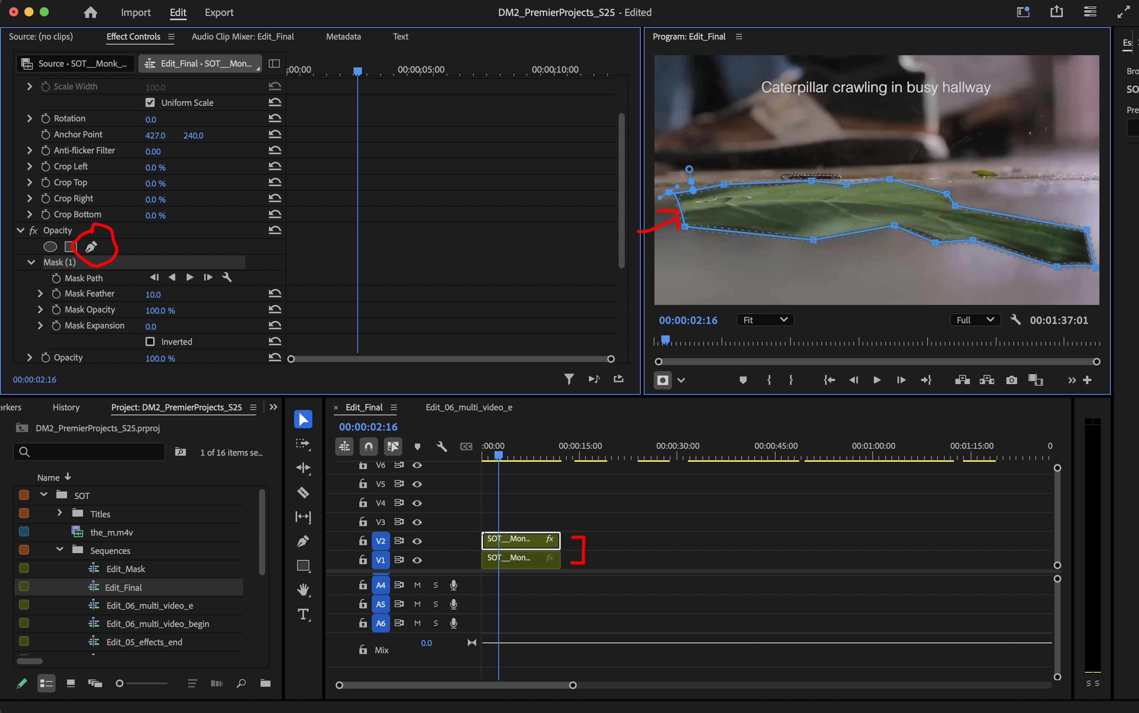Image resolution: width=1139 pixels, height=713 pixels.
Task: Open the Edit_Mask sequence in the project panel
Action: 125,569
